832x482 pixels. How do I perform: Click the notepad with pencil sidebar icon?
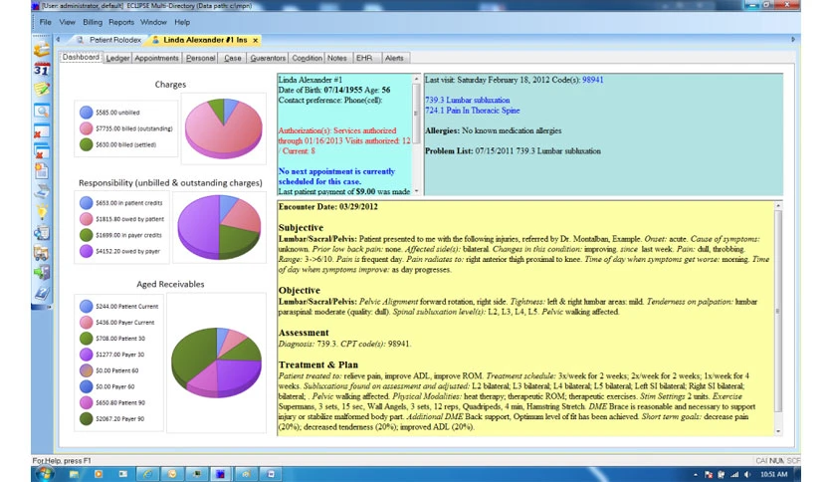point(42,90)
